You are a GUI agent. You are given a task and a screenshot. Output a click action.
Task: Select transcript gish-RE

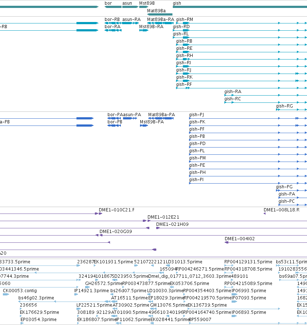(184, 48)
